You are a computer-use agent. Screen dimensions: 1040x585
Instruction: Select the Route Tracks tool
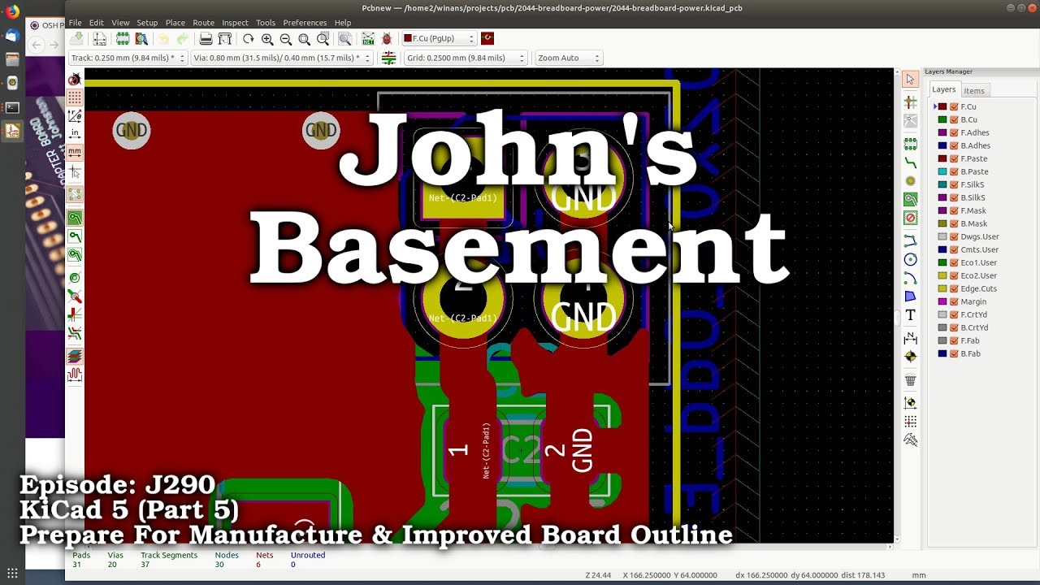(910, 162)
